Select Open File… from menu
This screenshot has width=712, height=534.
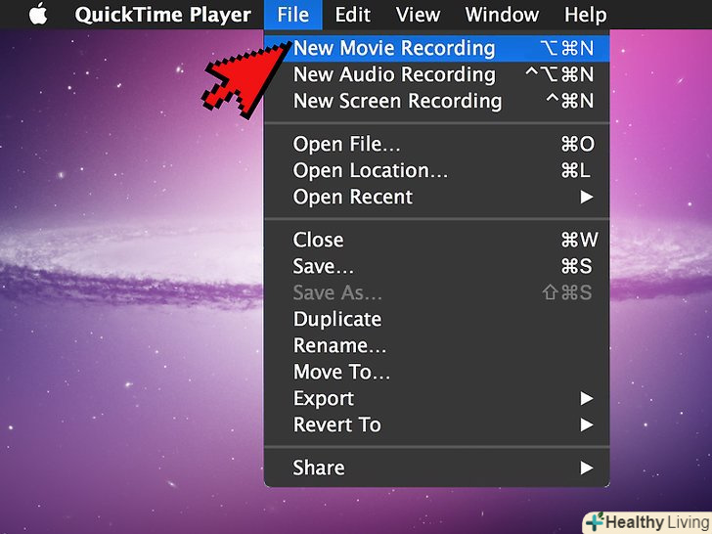click(x=437, y=144)
